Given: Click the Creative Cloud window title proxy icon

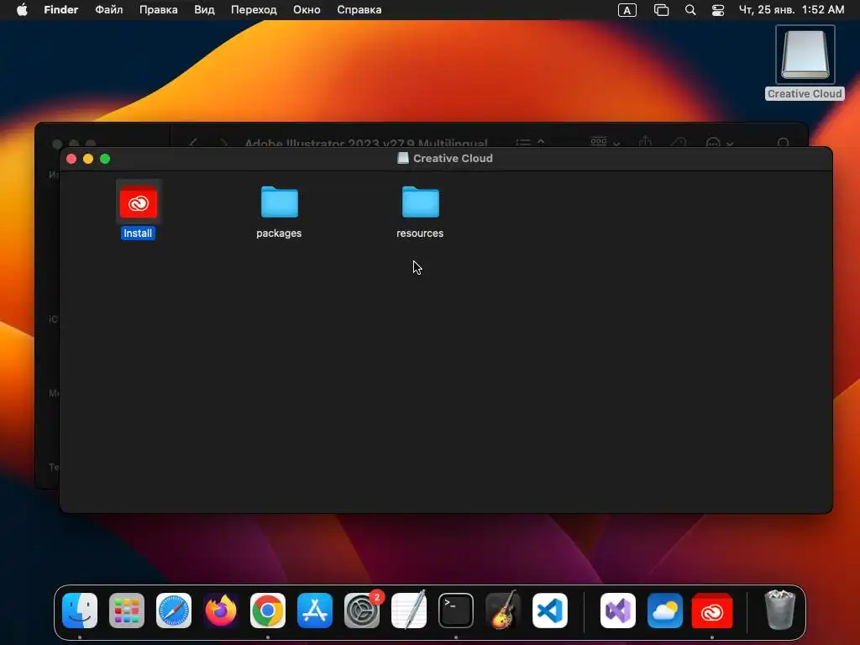Looking at the screenshot, I should tap(403, 159).
